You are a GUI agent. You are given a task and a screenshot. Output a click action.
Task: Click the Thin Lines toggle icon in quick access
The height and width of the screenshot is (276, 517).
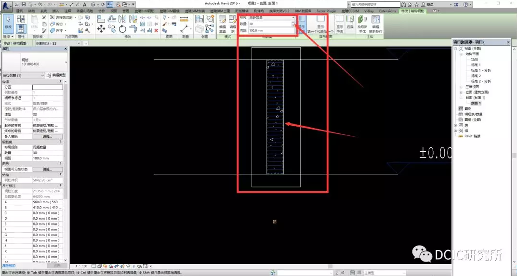(x=109, y=5)
